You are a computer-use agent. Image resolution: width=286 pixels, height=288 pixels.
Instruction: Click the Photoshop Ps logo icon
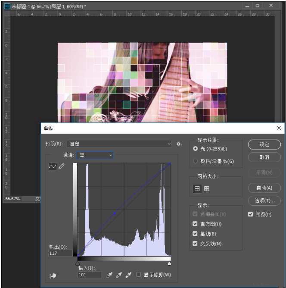(7, 6)
